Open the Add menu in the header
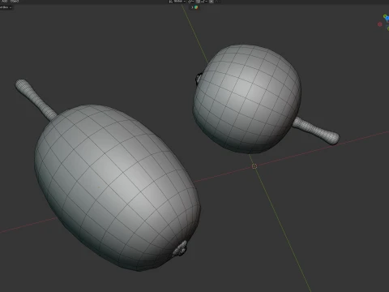The image size is (389, 292). pyautogui.click(x=5, y=1)
